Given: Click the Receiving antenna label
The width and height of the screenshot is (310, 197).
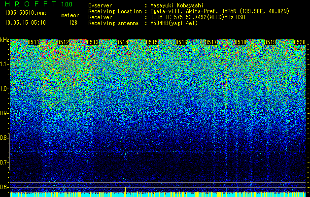Looking at the screenshot, I should tap(113, 23).
